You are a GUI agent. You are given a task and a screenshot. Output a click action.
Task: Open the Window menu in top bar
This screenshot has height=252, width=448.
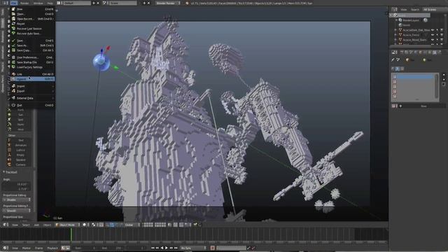pyautogui.click(x=38, y=3)
